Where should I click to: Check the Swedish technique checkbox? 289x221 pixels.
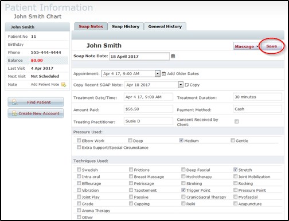click(79, 169)
